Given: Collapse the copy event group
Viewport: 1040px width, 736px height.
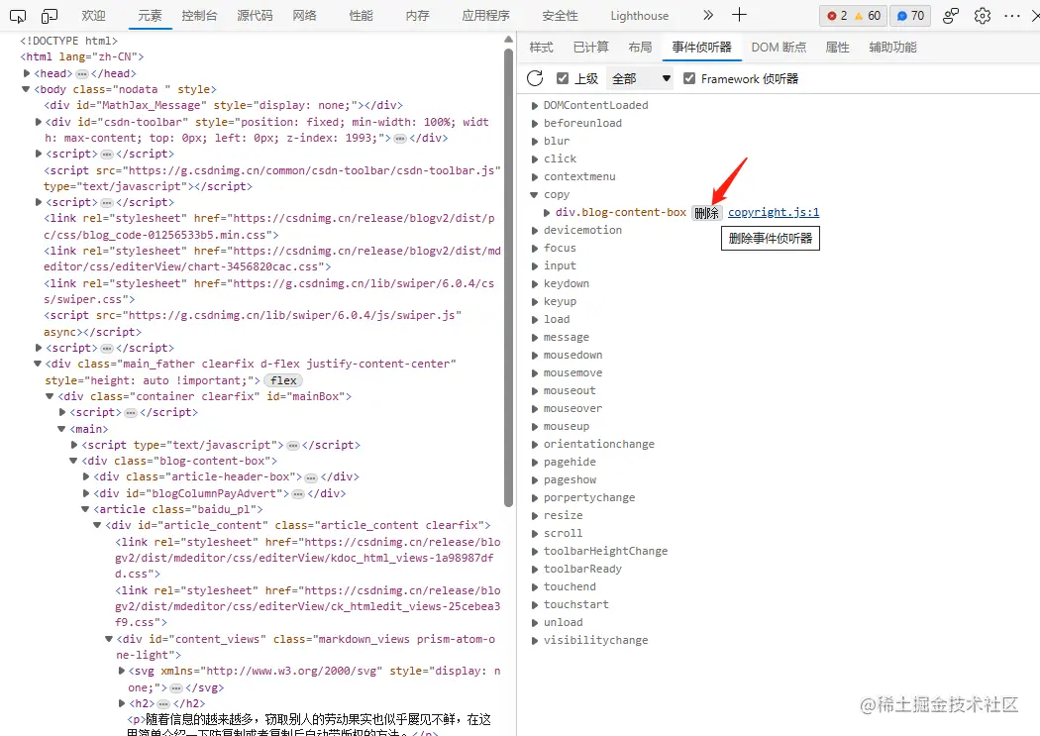Looking at the screenshot, I should click(534, 194).
